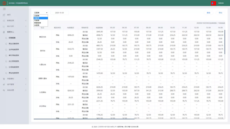Click the Admin user name
Screen dimensions: 230x129
click(221, 3)
